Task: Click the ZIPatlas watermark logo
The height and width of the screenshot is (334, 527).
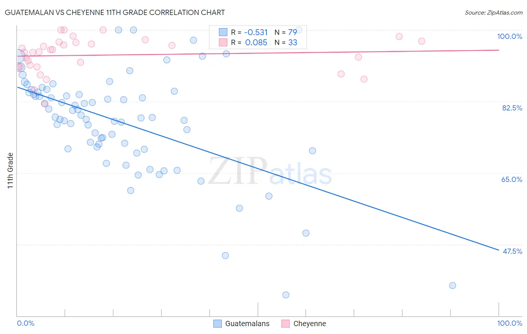Action: [x=270, y=171]
